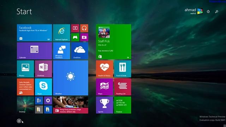Open the blue devices tile beside the gear tile
This screenshot has height=127, width=226.
tap(39, 101)
